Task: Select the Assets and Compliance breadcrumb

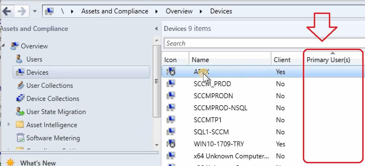Action: 115,11
